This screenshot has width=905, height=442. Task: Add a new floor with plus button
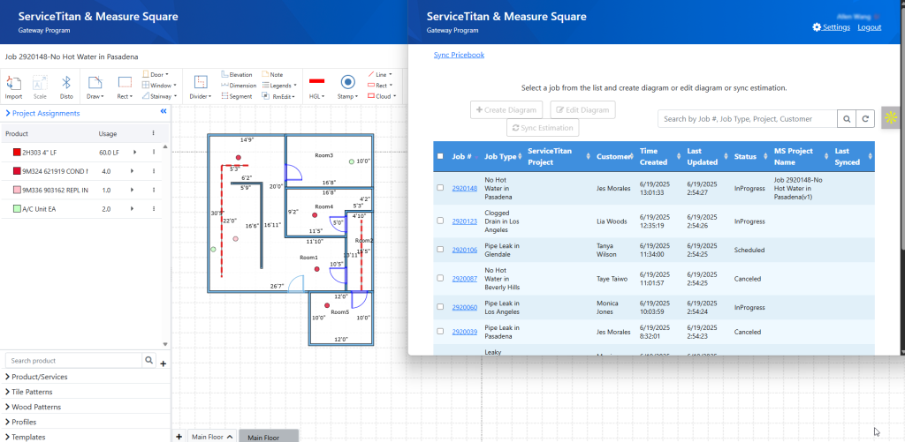tap(179, 436)
